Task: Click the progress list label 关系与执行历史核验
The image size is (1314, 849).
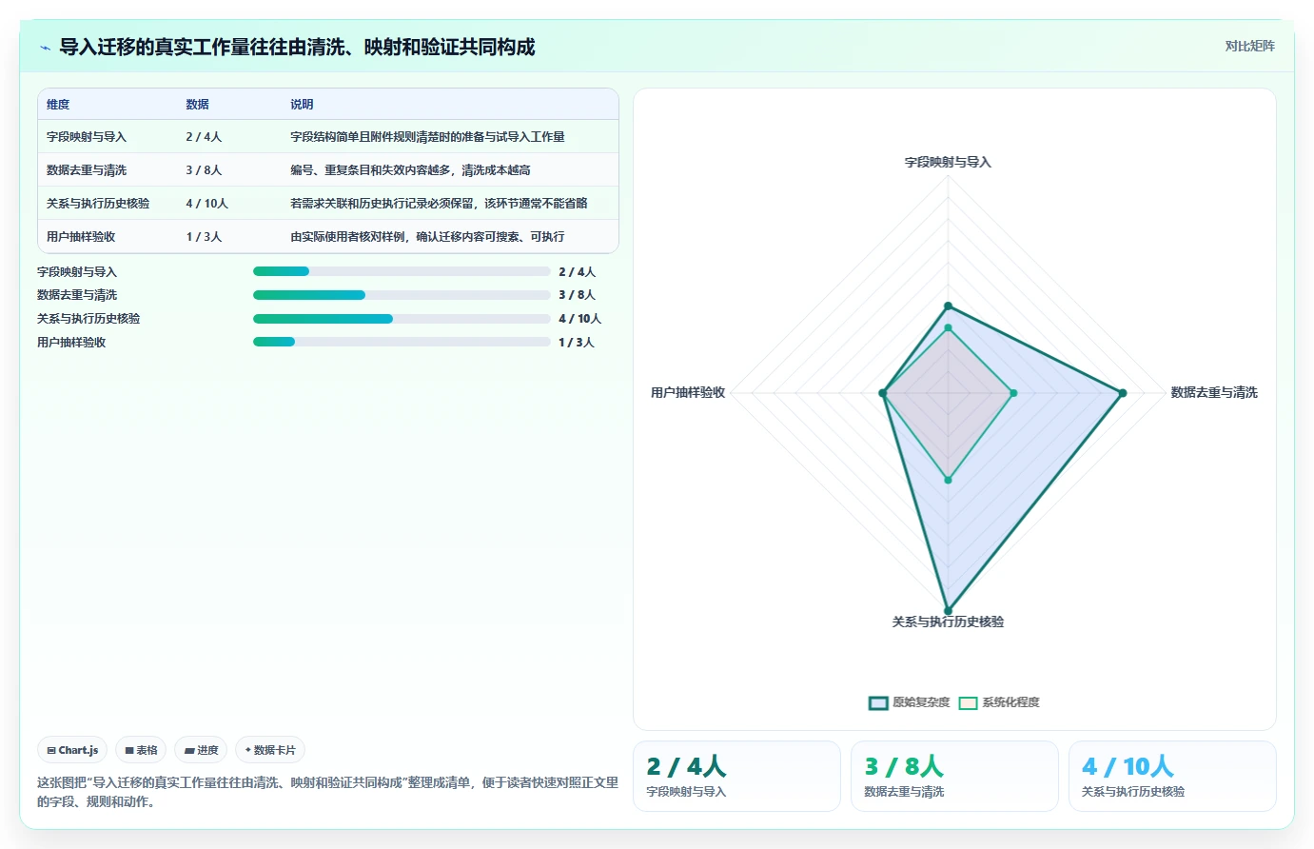Action: click(88, 319)
